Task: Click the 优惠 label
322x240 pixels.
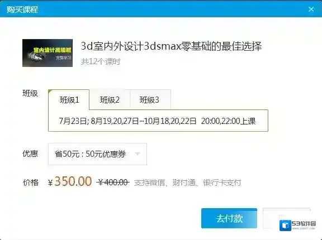Action: click(x=30, y=153)
